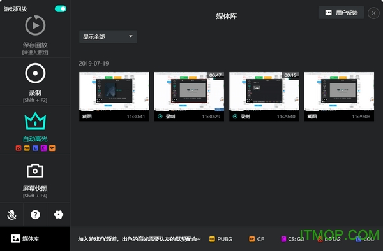
Task: Click CS: GO channel link in bottom bar
Action: [292, 239]
